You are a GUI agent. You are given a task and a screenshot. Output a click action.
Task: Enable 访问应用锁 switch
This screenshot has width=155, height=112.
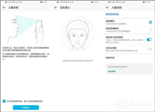149,49
